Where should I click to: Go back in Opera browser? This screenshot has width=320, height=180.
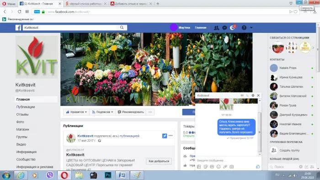[x=5, y=11]
